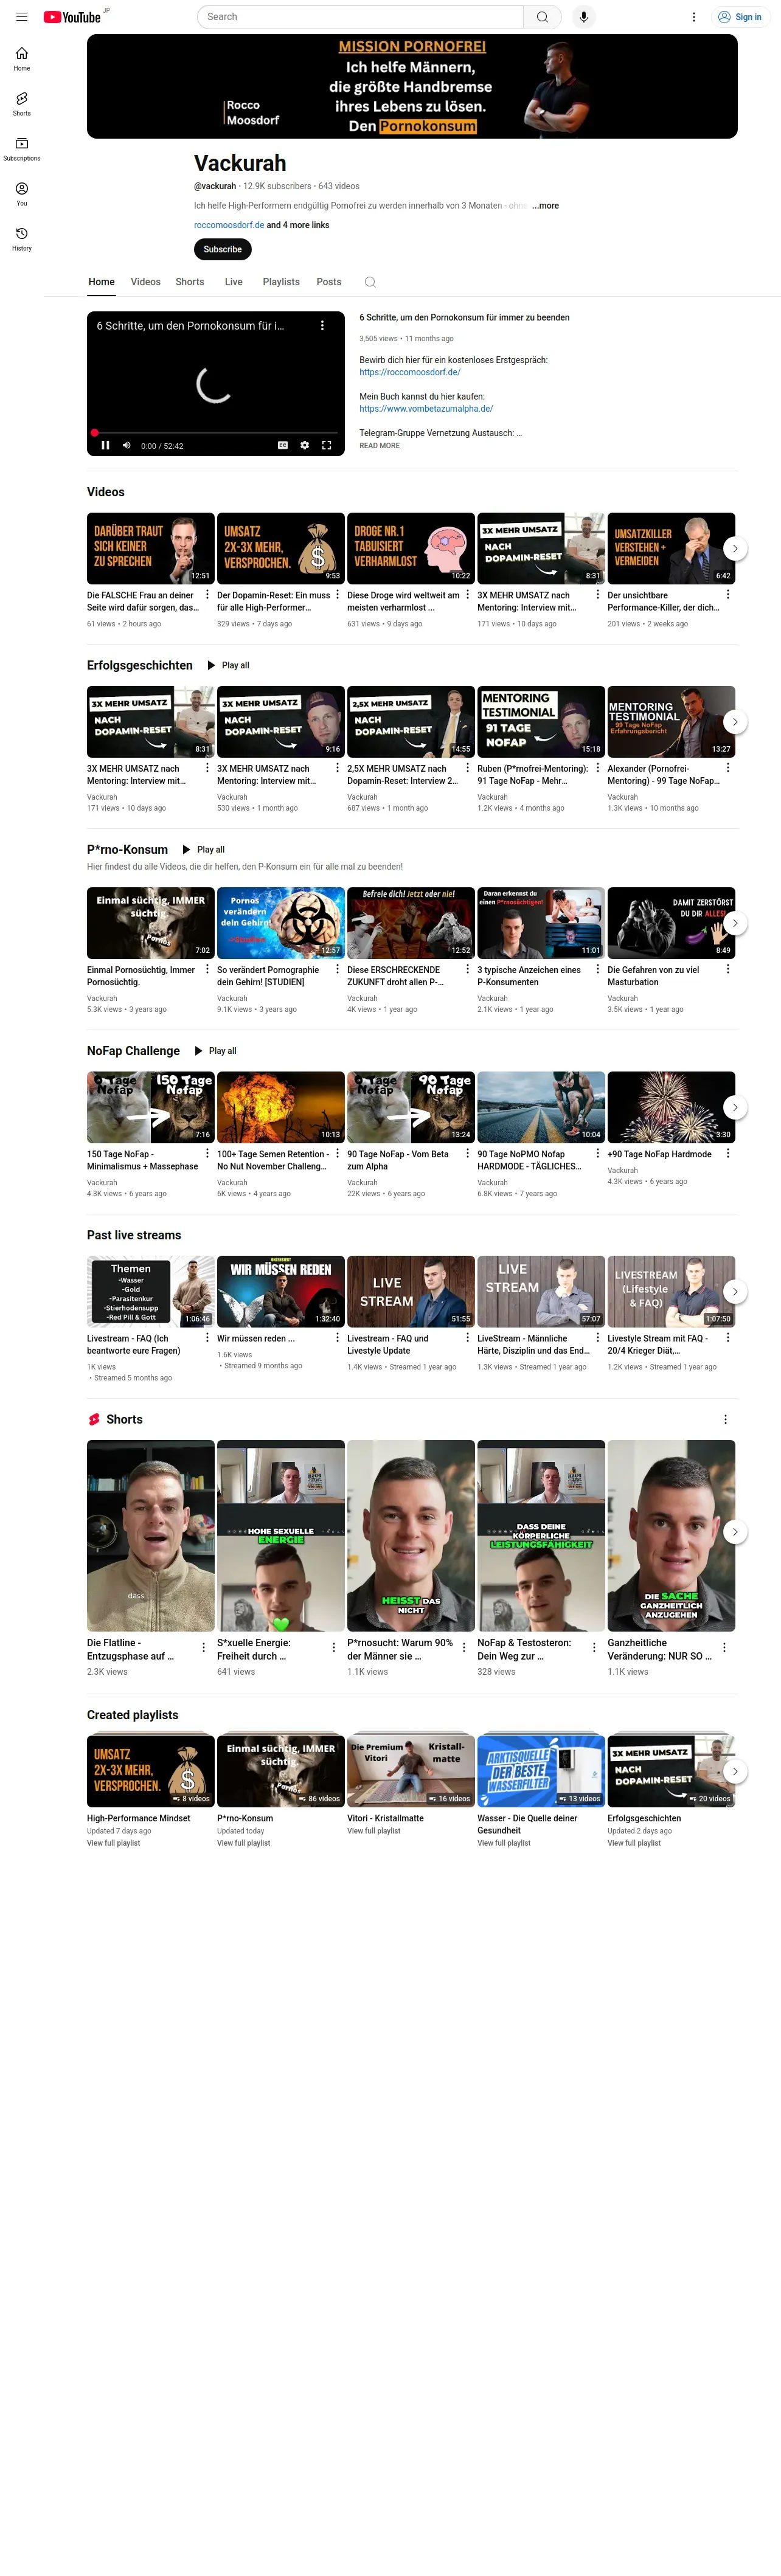This screenshot has height=2576, width=781.
Task: View full High-Performance Mindset playlist
Action: 114,1843
